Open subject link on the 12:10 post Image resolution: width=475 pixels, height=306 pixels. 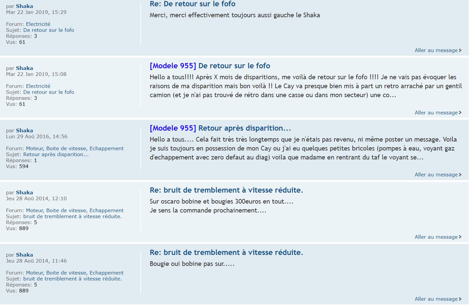pos(72,216)
